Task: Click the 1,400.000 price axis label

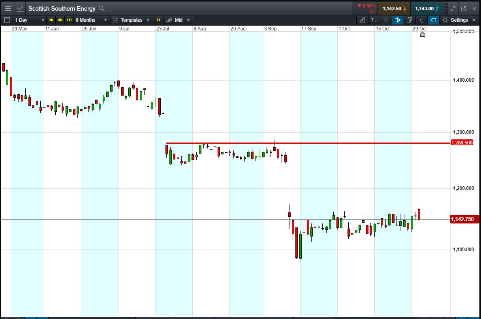Action: 464,80
